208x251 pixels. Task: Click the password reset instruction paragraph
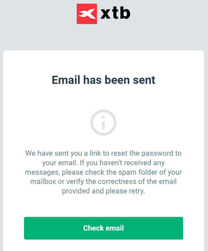103,172
